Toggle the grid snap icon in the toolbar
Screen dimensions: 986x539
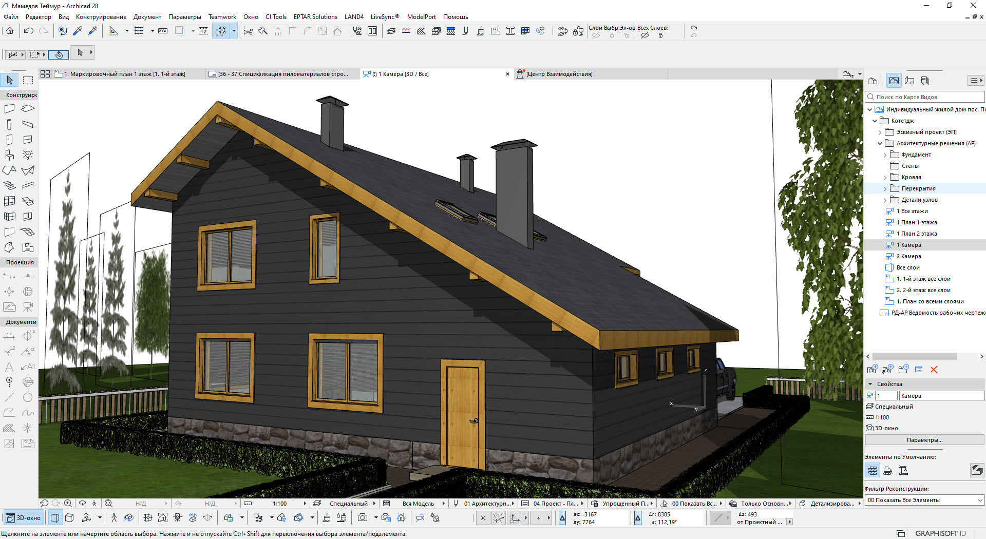click(139, 31)
